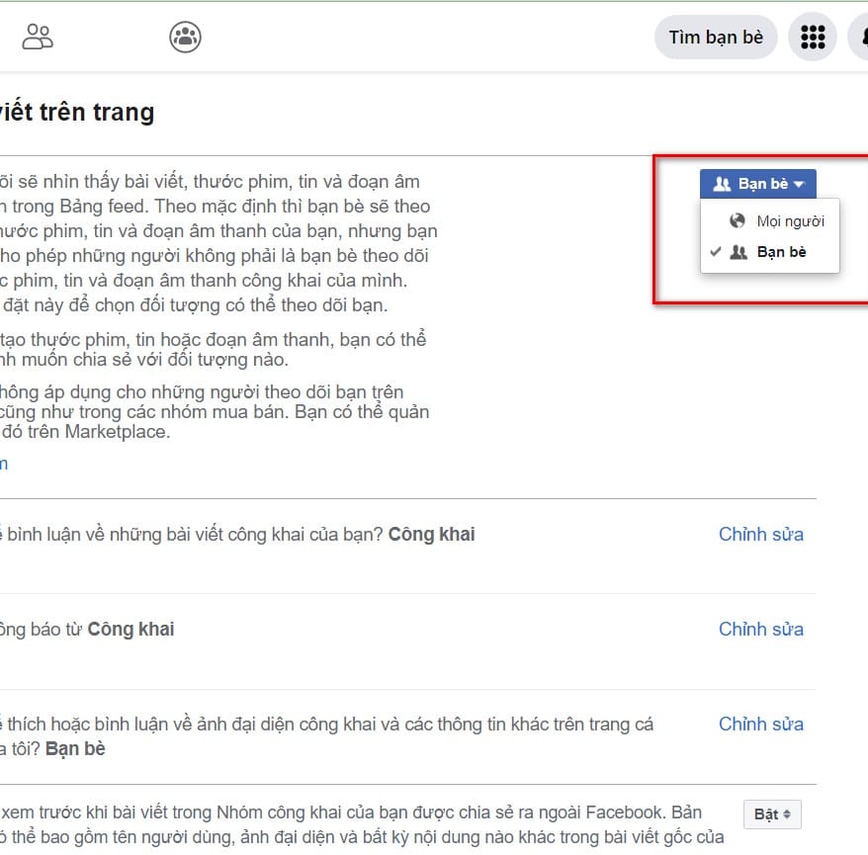Collapse the blue "Bạn bè" audience dropdown

point(758,184)
